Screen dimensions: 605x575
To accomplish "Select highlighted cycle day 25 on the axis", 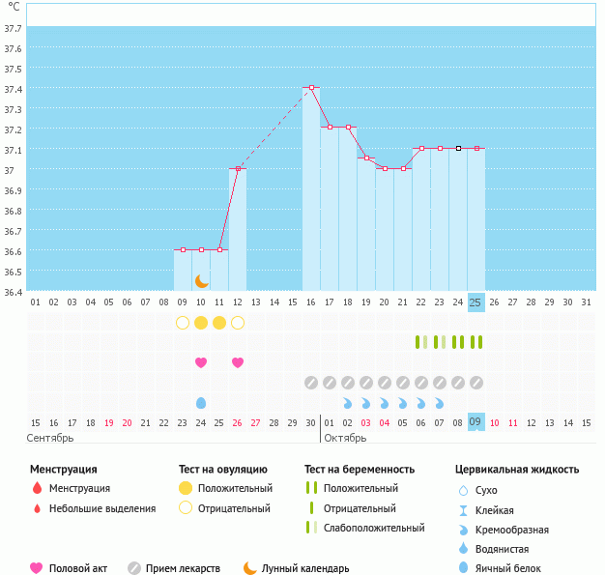I will [x=475, y=302].
